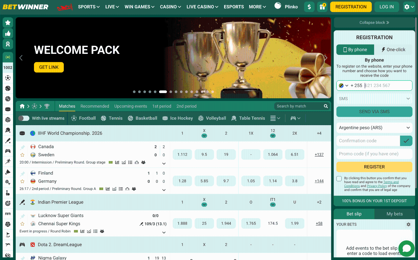Click the yellow REGISTER button
This screenshot has width=418, height=260.
point(374,167)
